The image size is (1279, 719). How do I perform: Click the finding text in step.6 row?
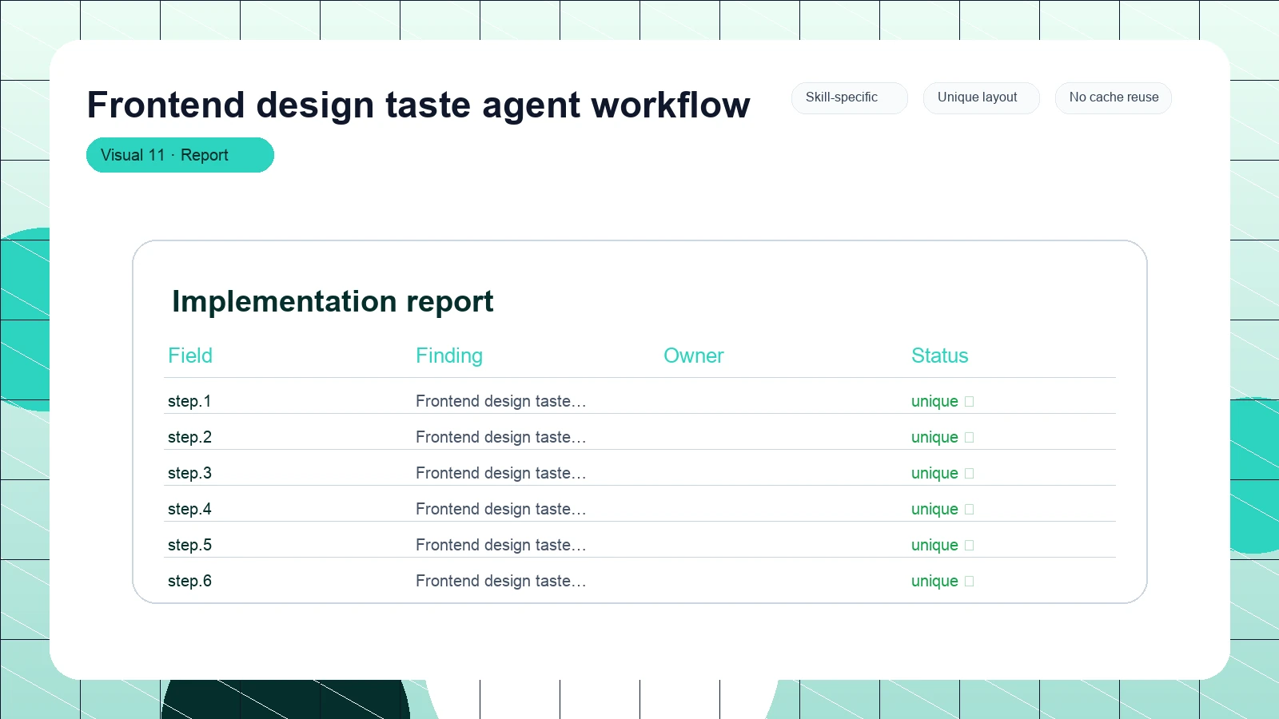coord(501,581)
